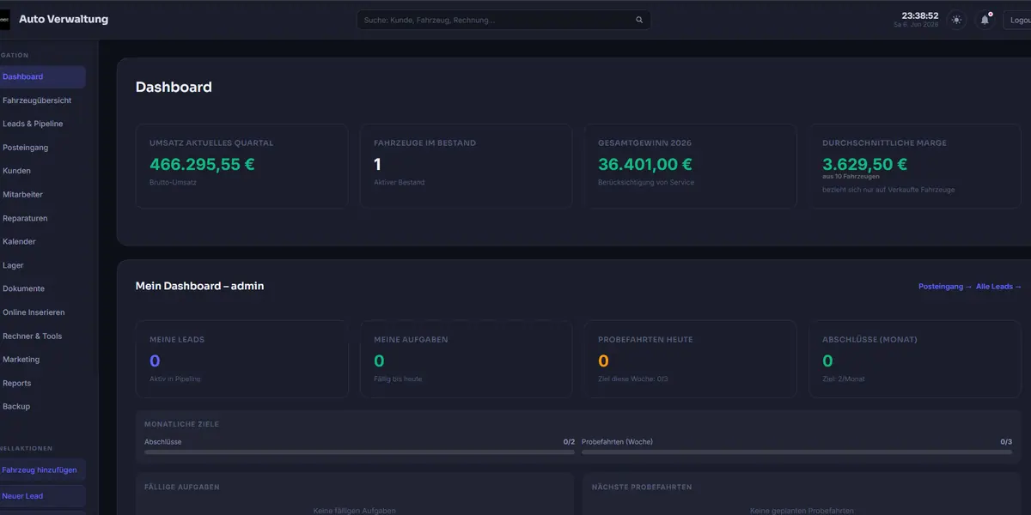This screenshot has height=515, width=1031.
Task: Click the Monatliche Ziele label
Action: pyautogui.click(x=182, y=424)
